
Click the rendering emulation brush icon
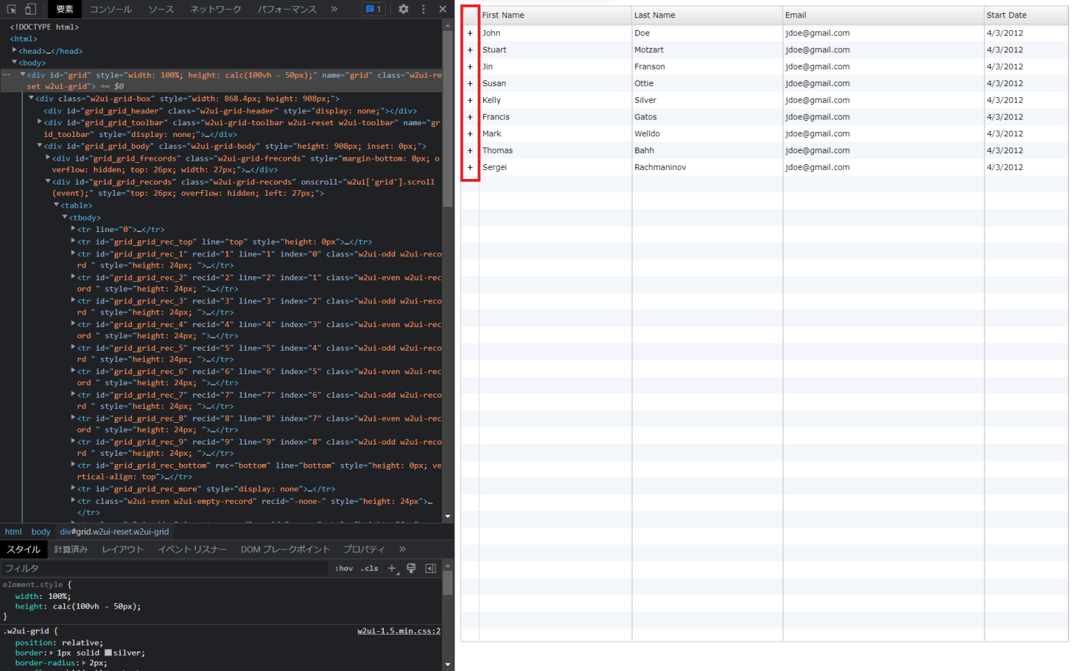(411, 568)
